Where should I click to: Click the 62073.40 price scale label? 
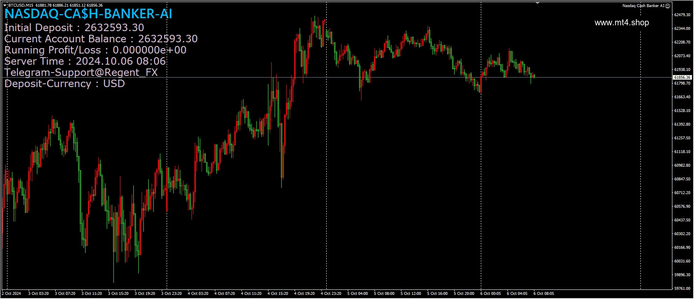click(x=682, y=56)
